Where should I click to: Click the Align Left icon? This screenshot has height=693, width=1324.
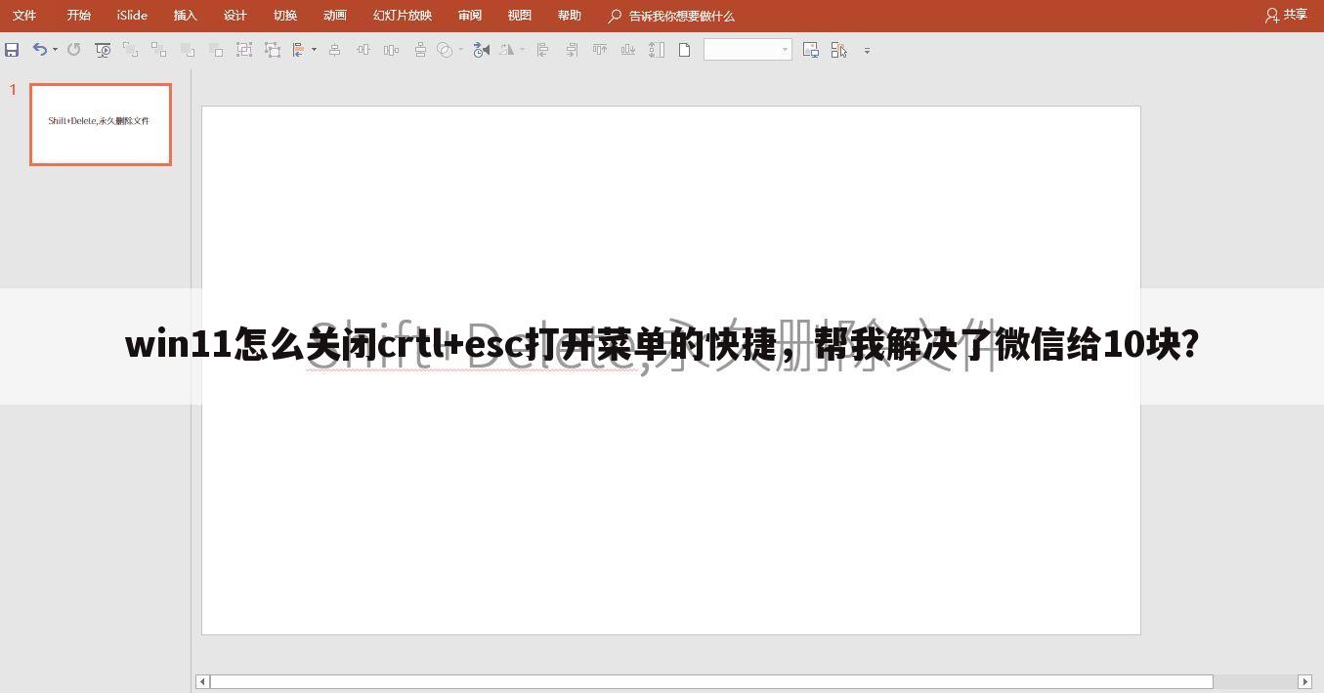pos(543,49)
